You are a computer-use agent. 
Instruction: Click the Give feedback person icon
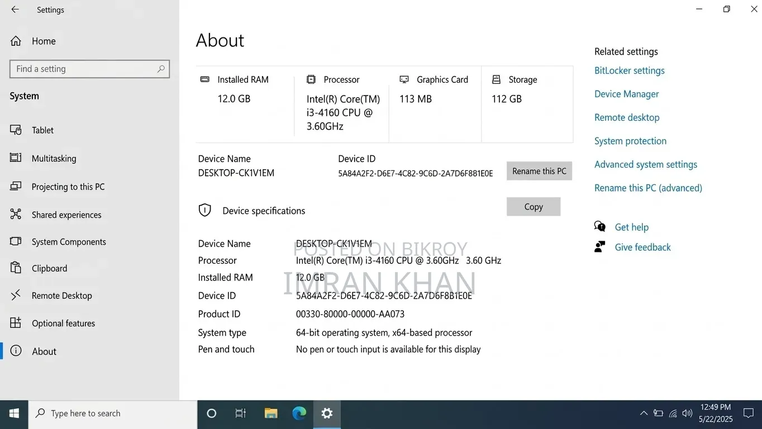[600, 246]
